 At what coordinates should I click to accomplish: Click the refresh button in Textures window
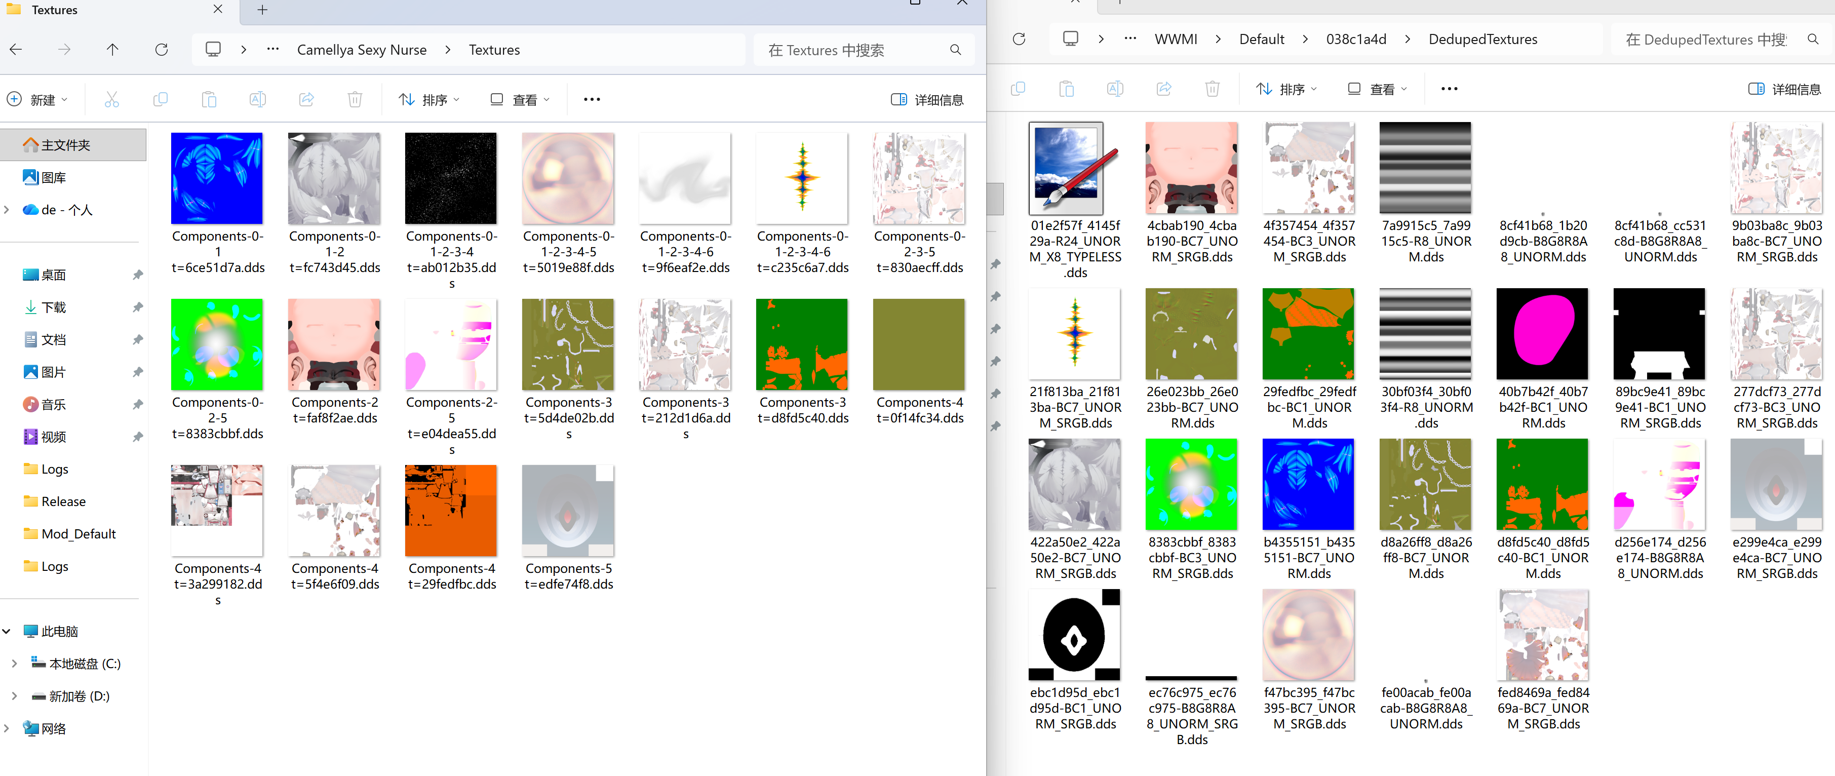coord(162,50)
